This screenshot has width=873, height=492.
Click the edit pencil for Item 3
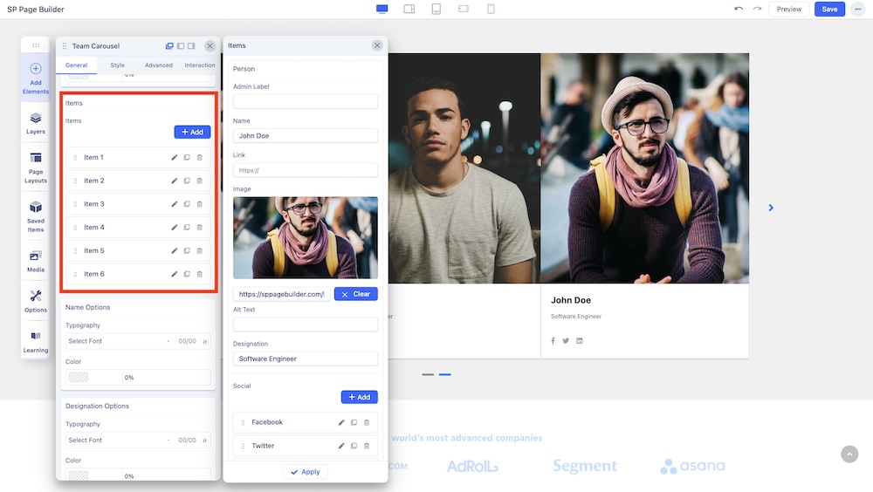point(174,204)
